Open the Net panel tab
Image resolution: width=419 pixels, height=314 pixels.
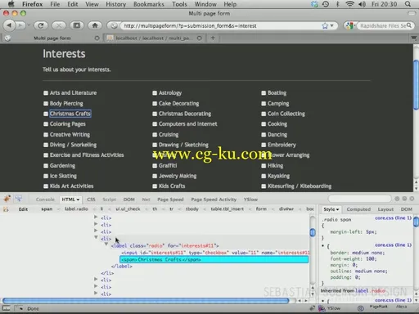(x=146, y=200)
